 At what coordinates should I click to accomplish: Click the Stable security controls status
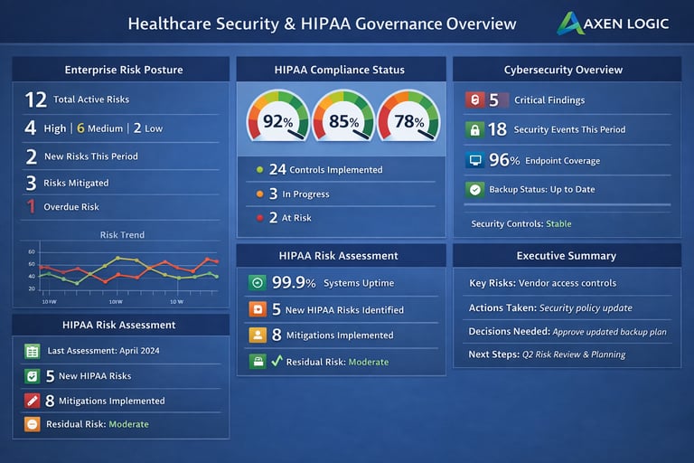click(558, 223)
